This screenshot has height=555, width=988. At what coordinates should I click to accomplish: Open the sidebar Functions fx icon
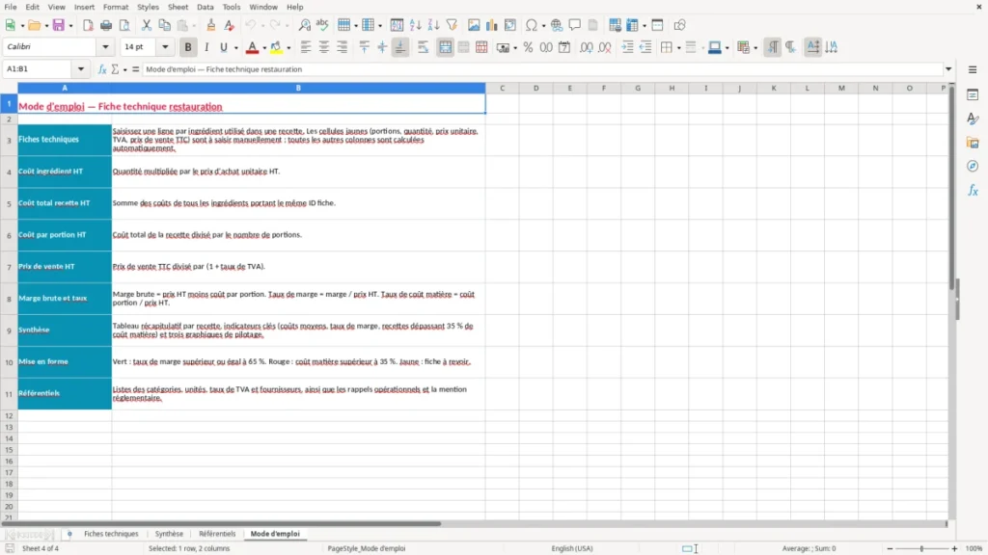(973, 190)
